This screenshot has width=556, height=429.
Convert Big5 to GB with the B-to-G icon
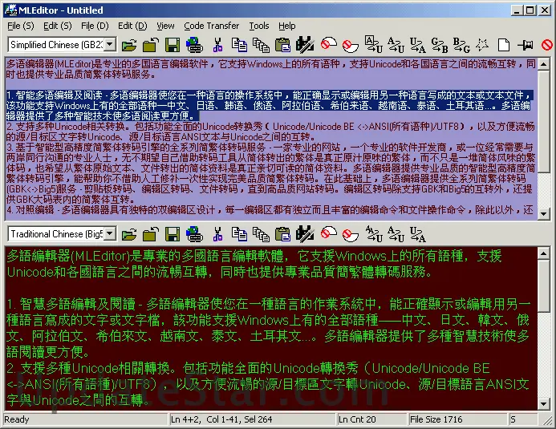point(461,45)
